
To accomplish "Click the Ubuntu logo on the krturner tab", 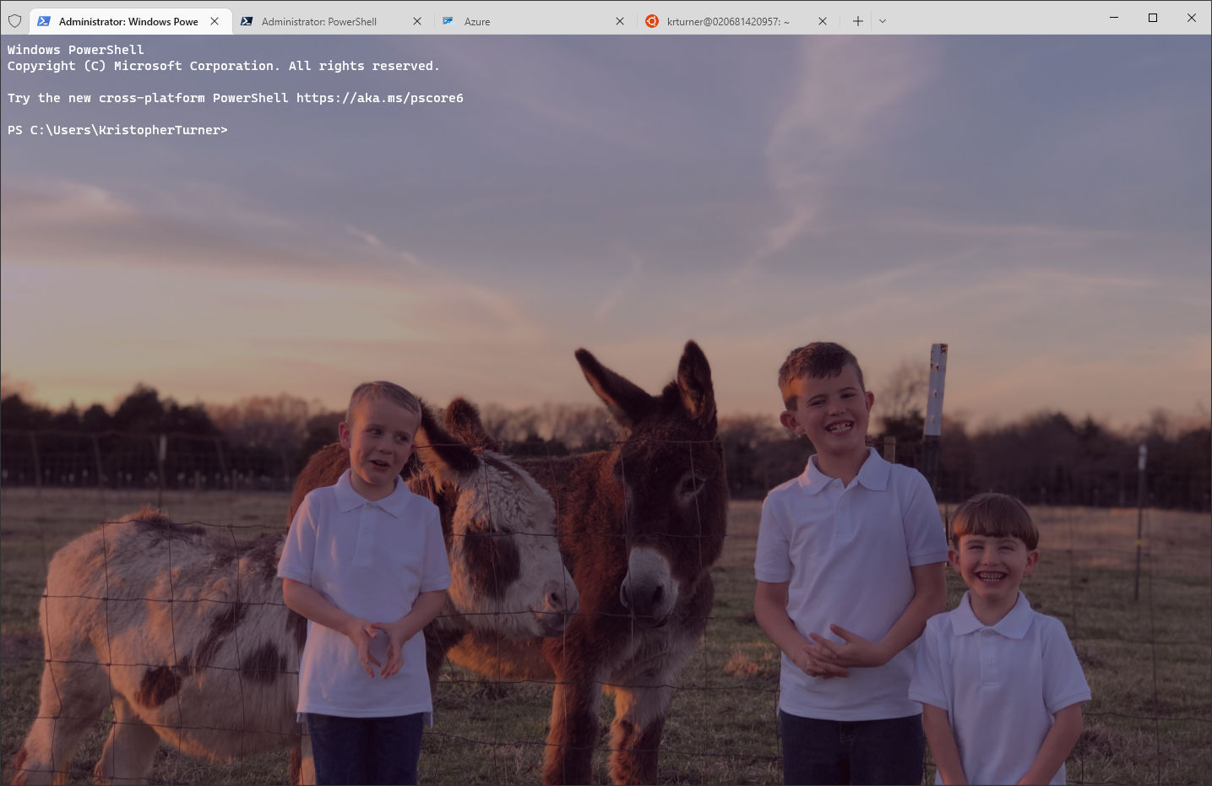I will pyautogui.click(x=651, y=21).
